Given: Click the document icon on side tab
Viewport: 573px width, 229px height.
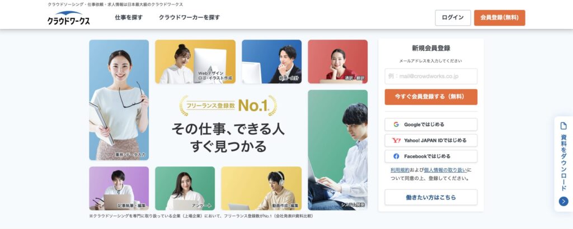Looking at the screenshot, I should coord(563,126).
